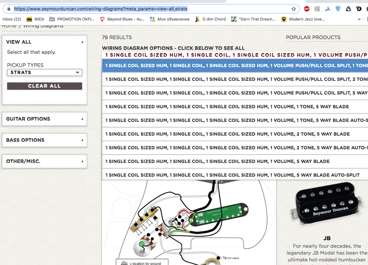Click the bookmark star icon in address bar

coord(294,9)
